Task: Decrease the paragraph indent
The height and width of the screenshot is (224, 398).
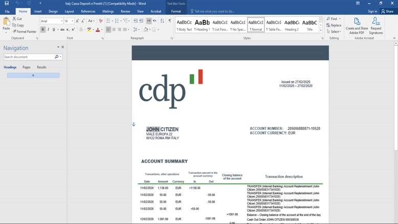Action: pos(136,21)
